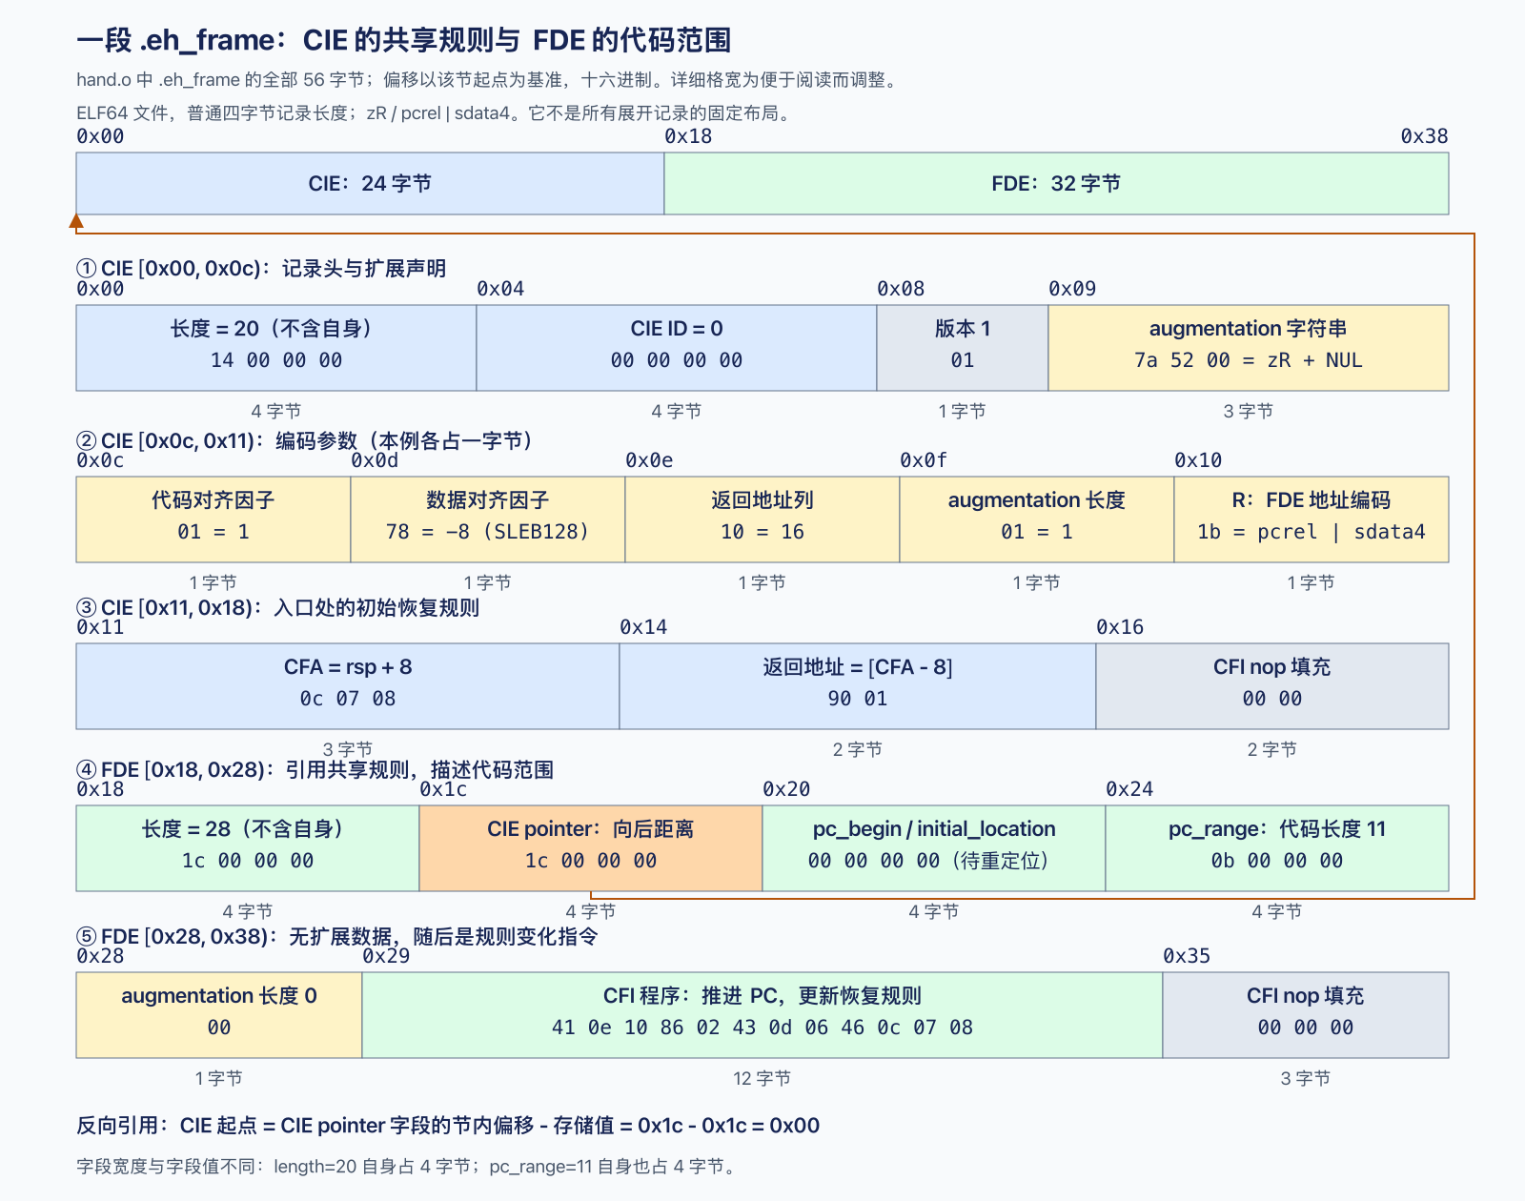Click the 'pc_range：代码长度 11' cell
Image resolution: width=1525 pixels, height=1201 pixels.
pyautogui.click(x=1277, y=848)
